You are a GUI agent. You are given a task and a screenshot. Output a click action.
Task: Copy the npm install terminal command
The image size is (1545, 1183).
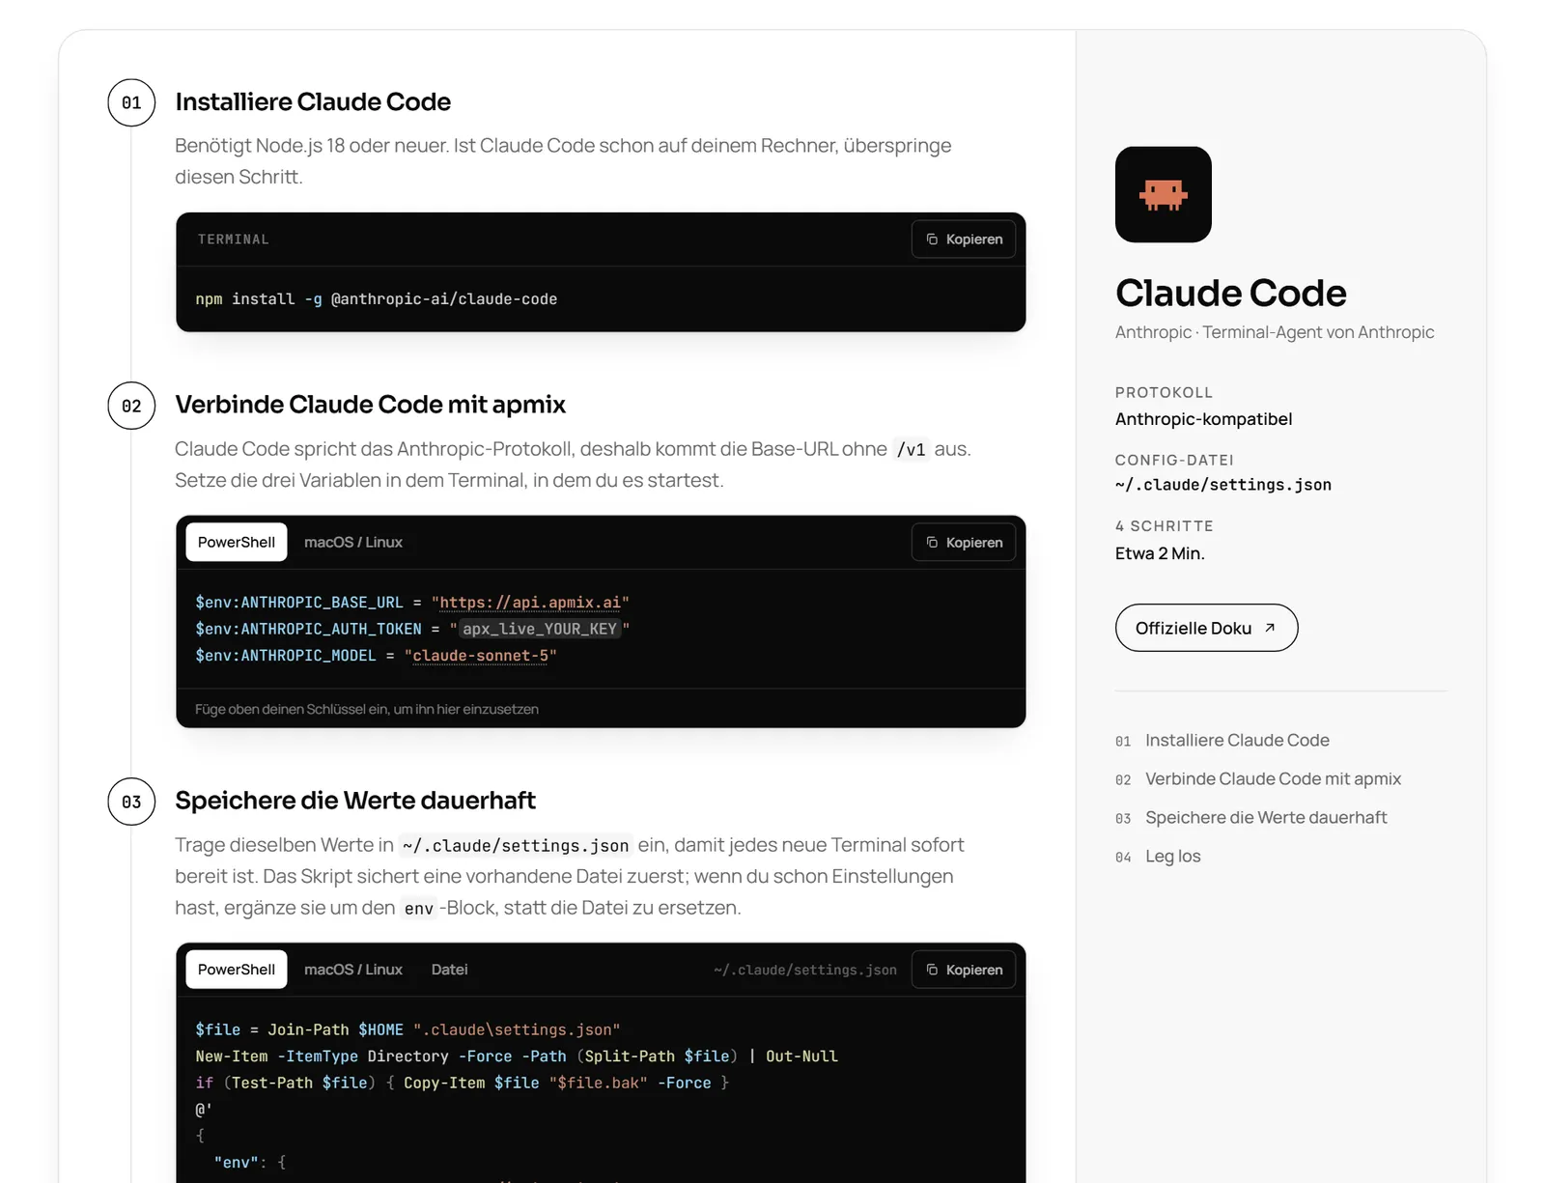tap(964, 239)
